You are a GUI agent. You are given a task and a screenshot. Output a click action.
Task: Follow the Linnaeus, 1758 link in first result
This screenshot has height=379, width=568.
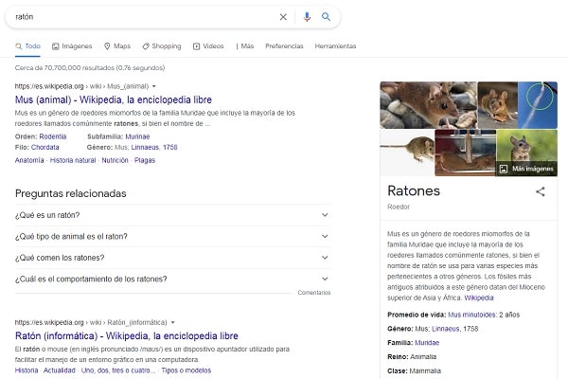point(154,147)
